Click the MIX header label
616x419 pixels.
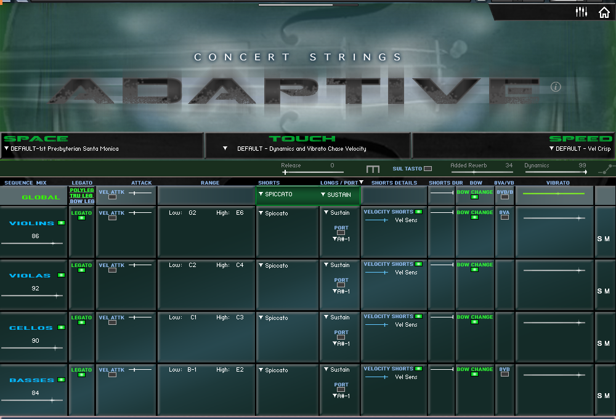[41, 183]
